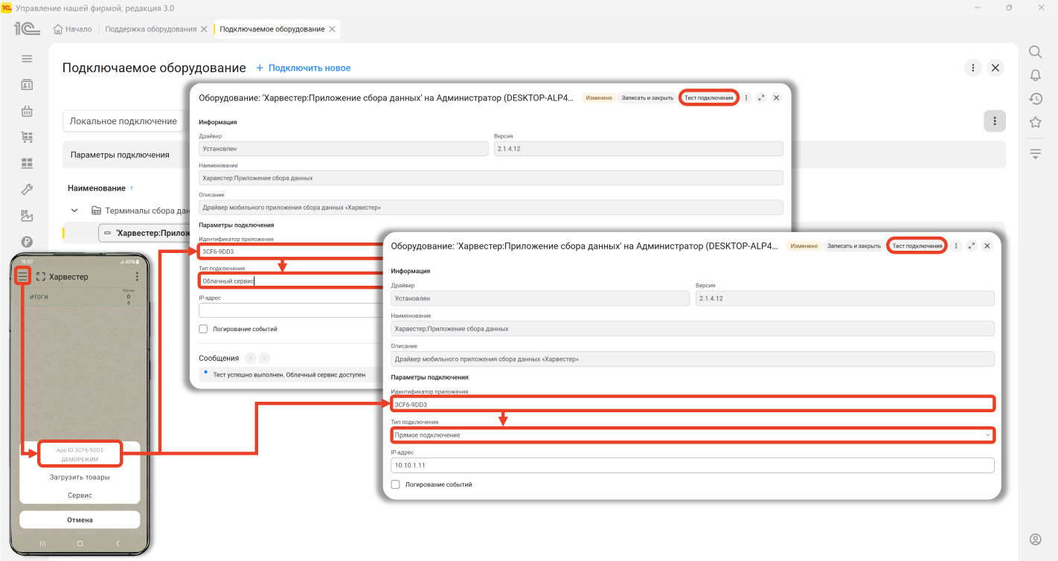Go to previous message in Сообщения
1058x561 pixels.
[251, 358]
